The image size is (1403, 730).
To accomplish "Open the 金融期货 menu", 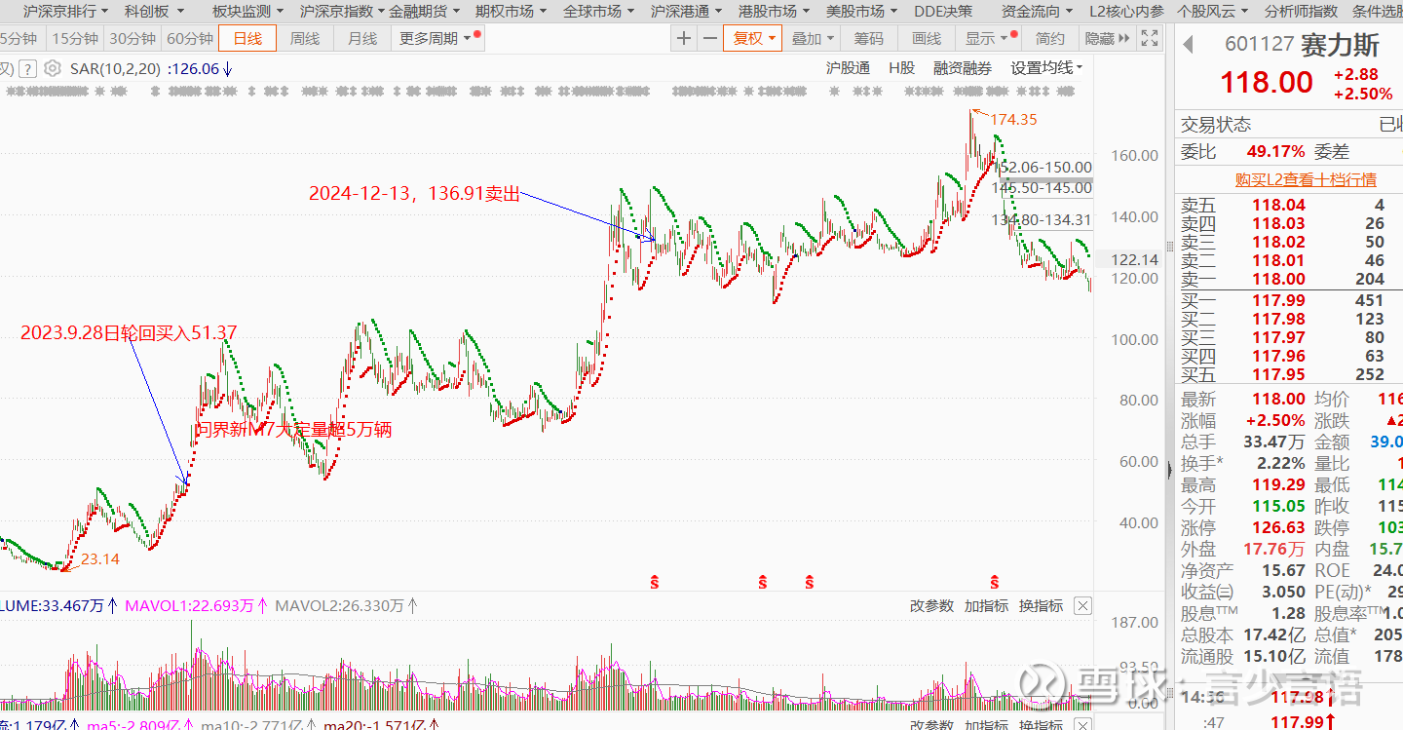I will (x=424, y=11).
